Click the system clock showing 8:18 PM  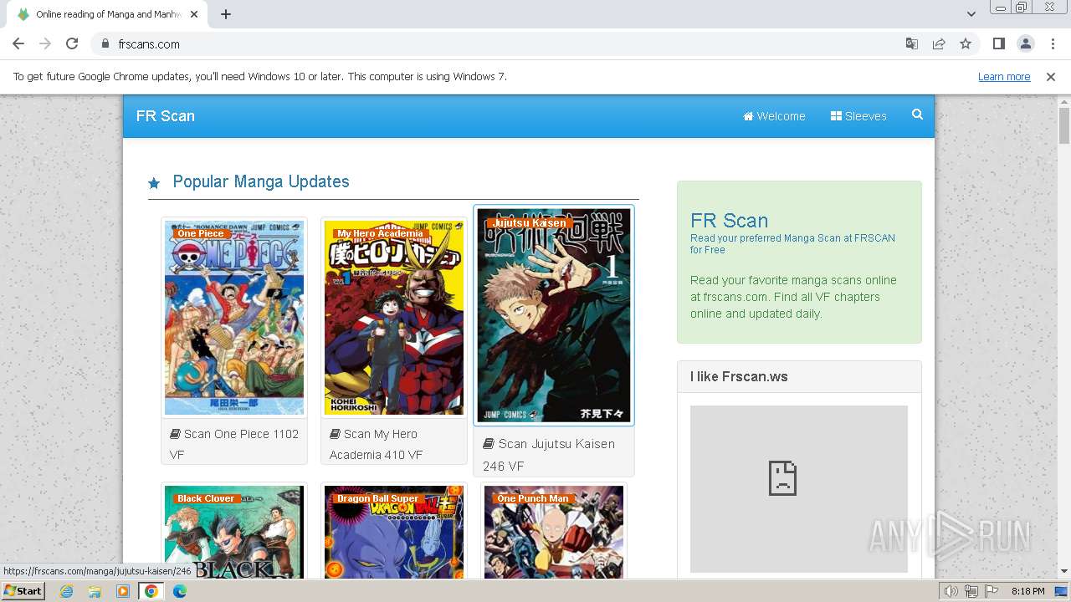pyautogui.click(x=1027, y=591)
